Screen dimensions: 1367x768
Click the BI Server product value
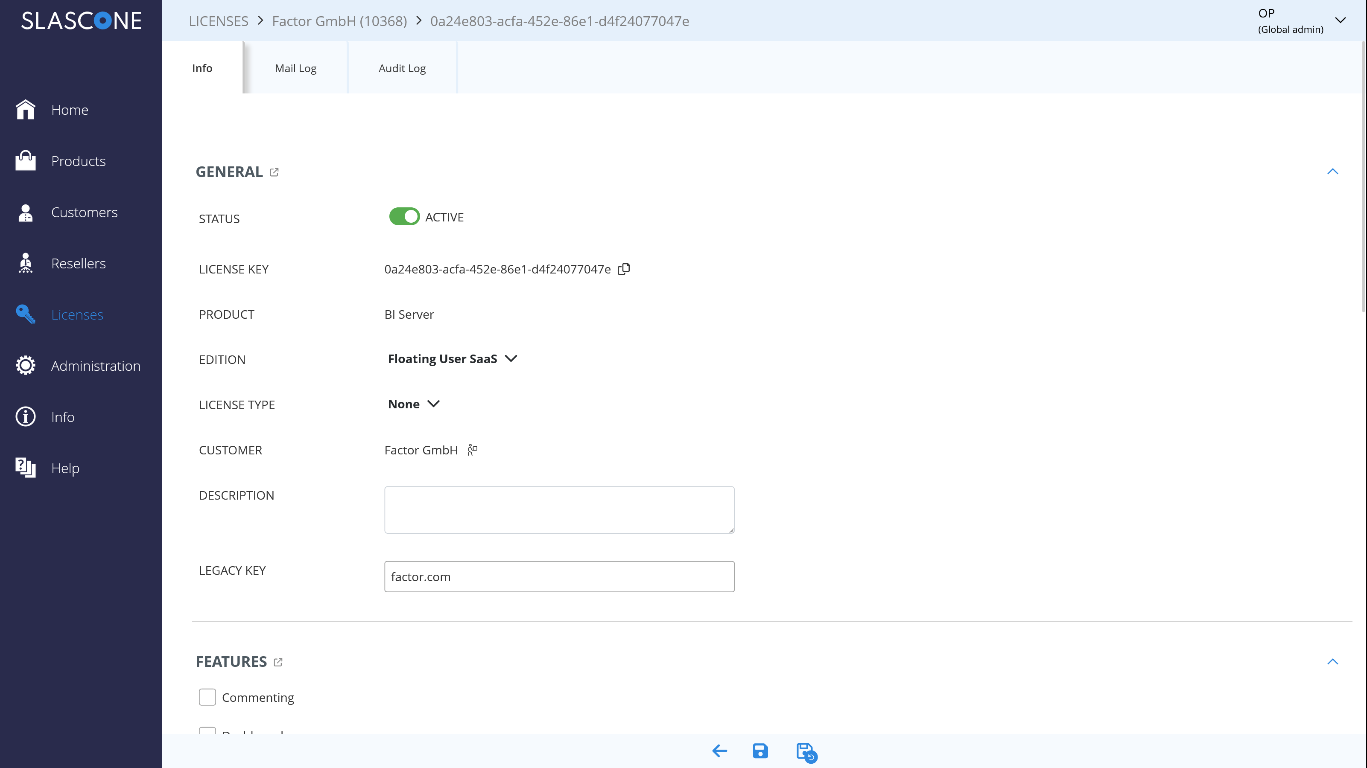click(x=409, y=314)
